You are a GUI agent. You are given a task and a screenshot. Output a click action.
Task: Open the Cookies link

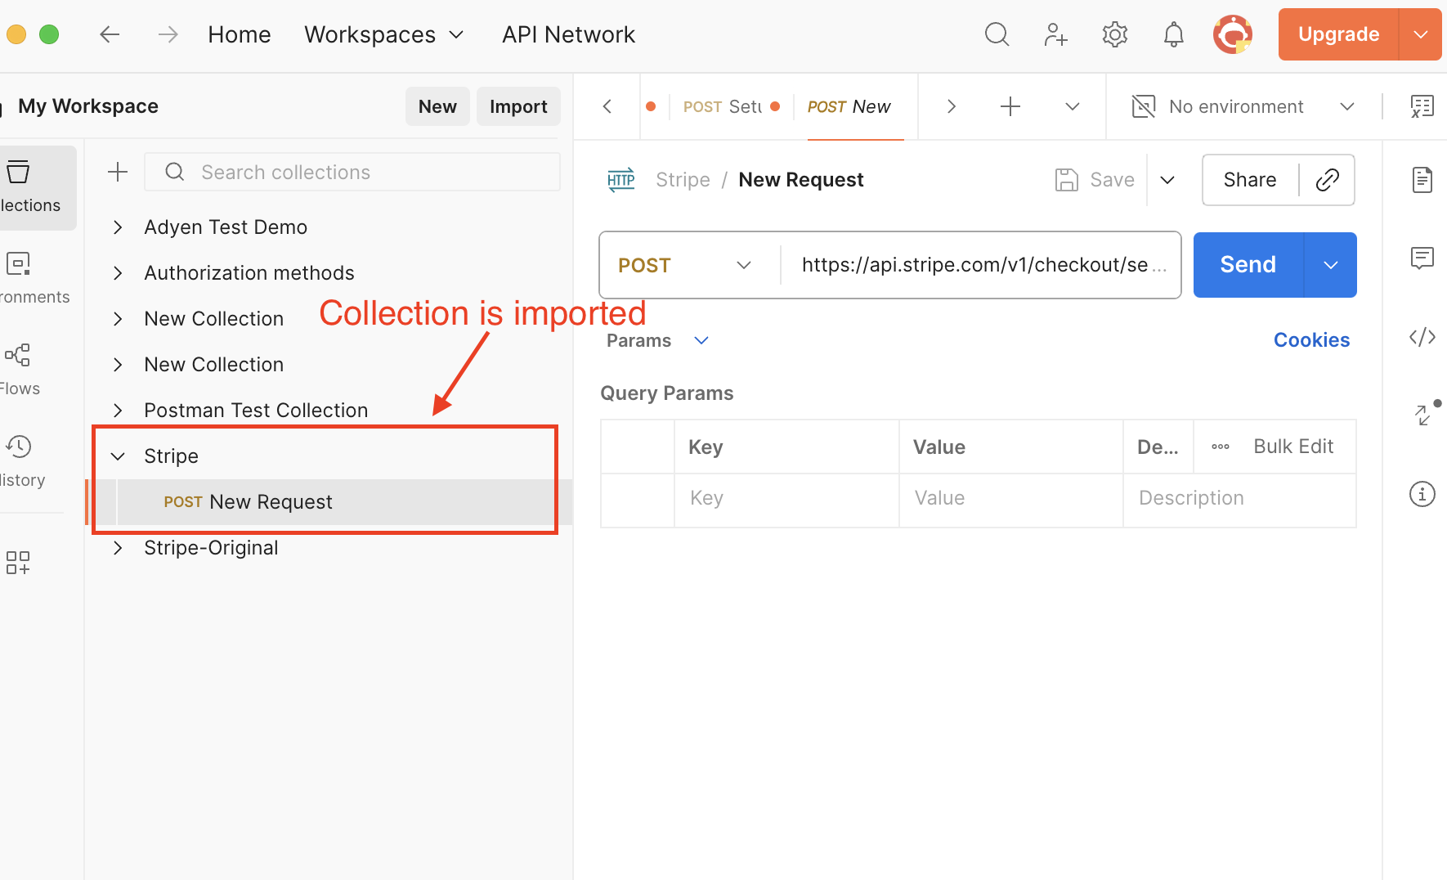(x=1311, y=340)
